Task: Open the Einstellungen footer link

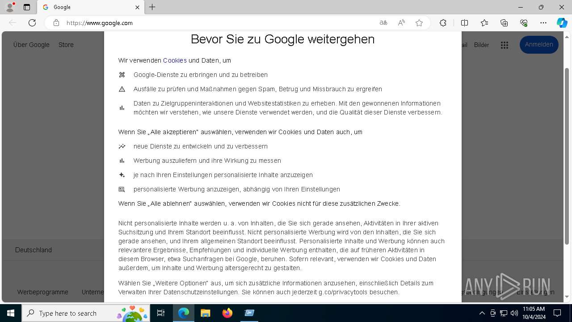Action: (535, 292)
